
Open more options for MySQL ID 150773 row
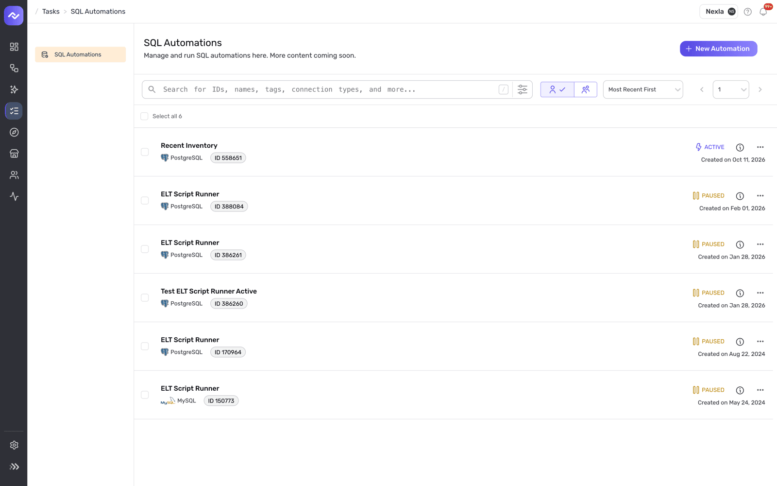pyautogui.click(x=760, y=390)
